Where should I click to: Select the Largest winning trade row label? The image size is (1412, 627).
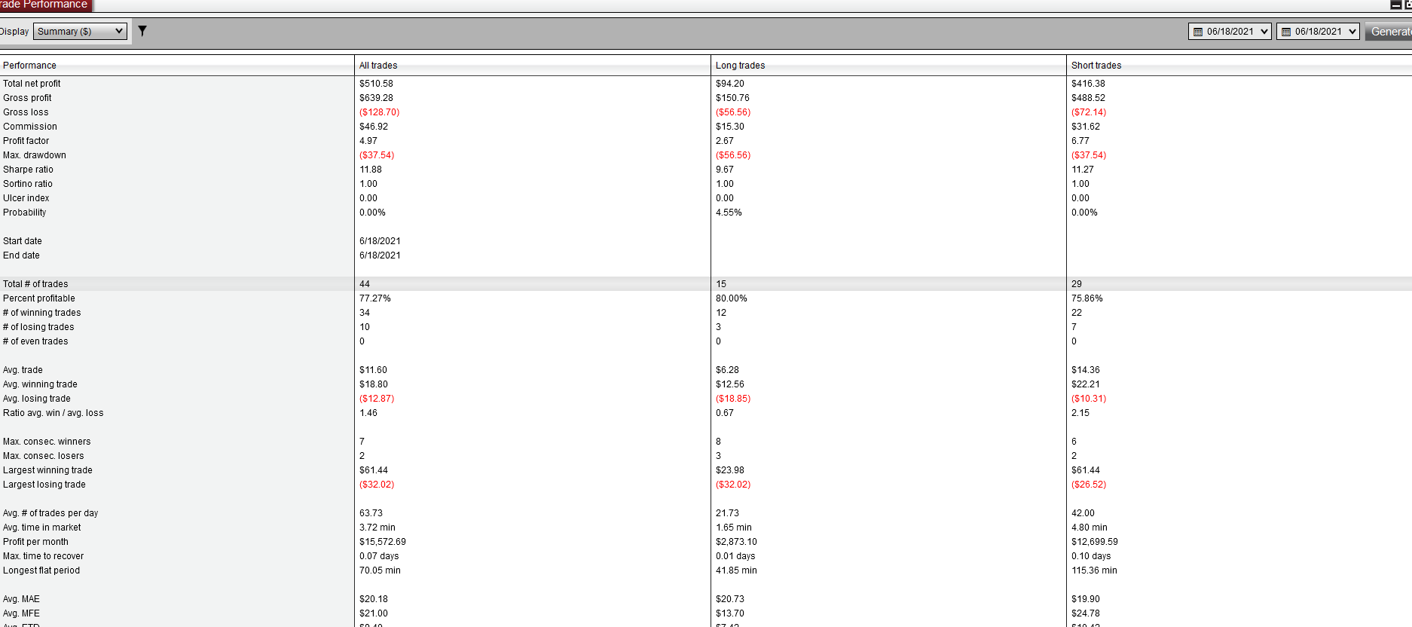47,470
